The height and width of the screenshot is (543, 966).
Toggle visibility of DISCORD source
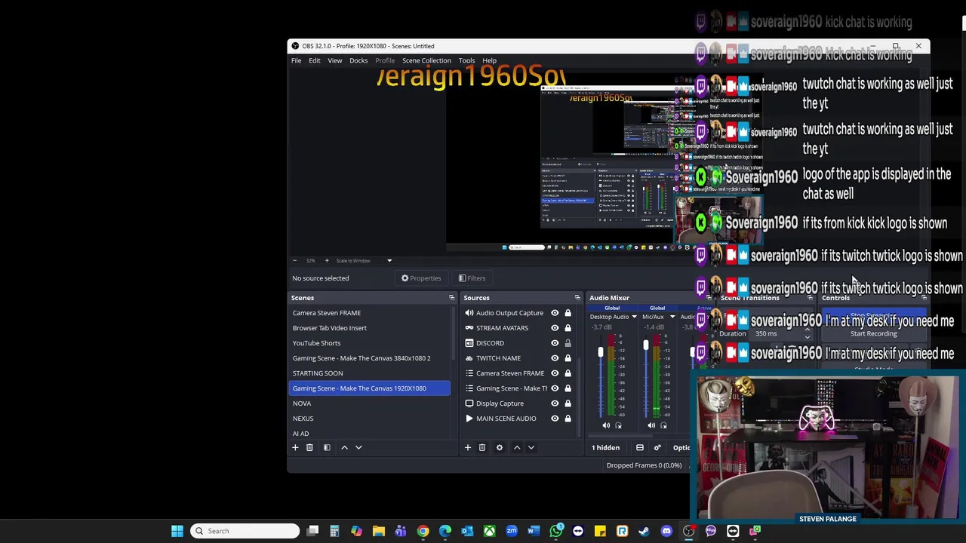(555, 343)
